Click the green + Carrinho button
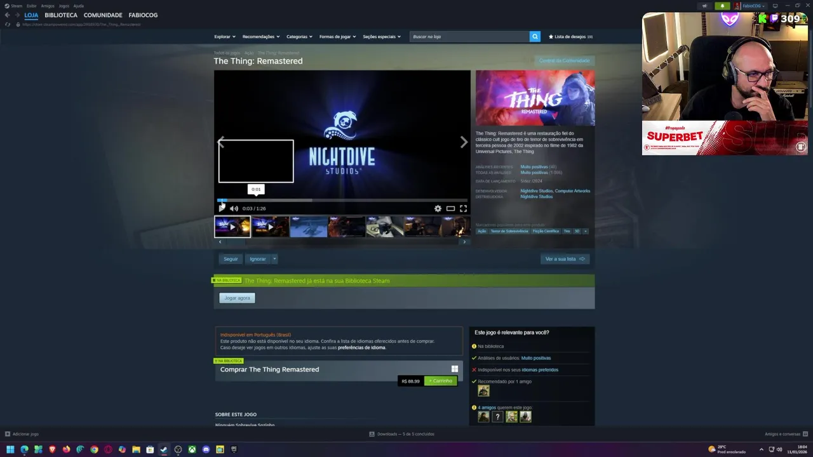Screen dimensions: 813x457 point(440,381)
